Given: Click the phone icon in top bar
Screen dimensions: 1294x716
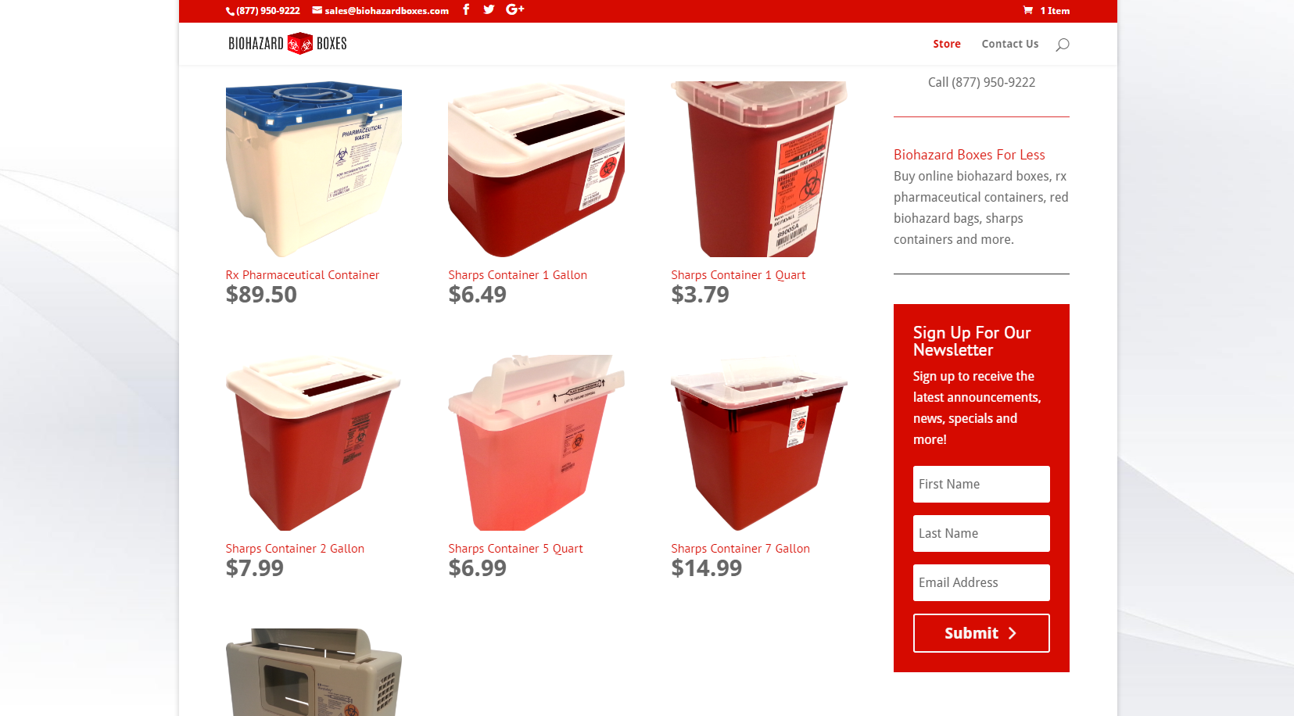Looking at the screenshot, I should [x=231, y=11].
